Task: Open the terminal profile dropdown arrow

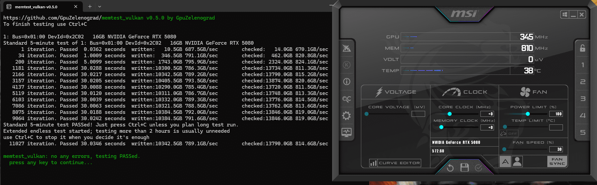Action: pyautogui.click(x=99, y=7)
